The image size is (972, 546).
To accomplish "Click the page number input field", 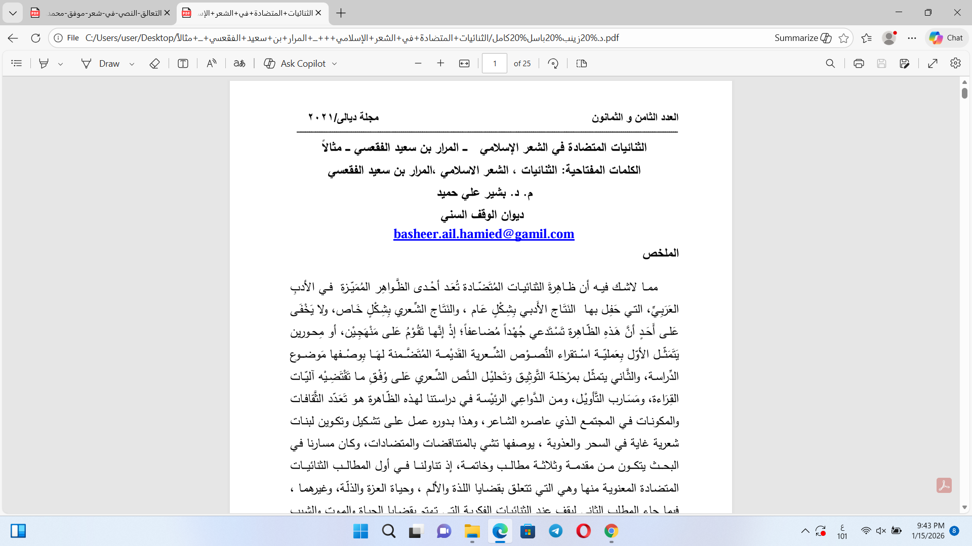I will click(x=495, y=63).
